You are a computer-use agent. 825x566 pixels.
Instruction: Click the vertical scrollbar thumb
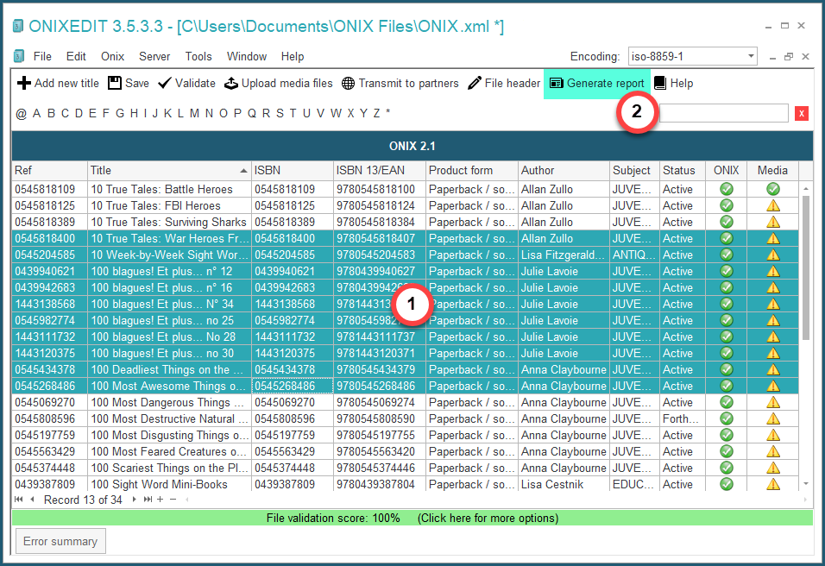click(806, 267)
